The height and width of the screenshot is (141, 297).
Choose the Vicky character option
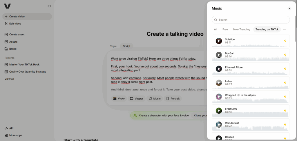[x=119, y=99]
